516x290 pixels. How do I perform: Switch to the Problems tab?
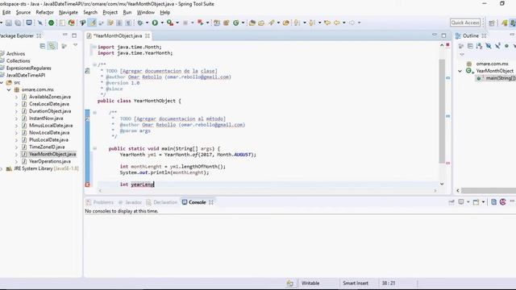click(100, 202)
